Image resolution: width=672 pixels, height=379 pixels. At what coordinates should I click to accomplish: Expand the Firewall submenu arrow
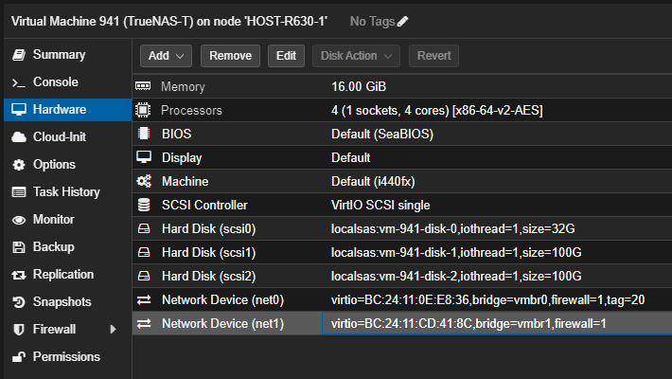114,329
